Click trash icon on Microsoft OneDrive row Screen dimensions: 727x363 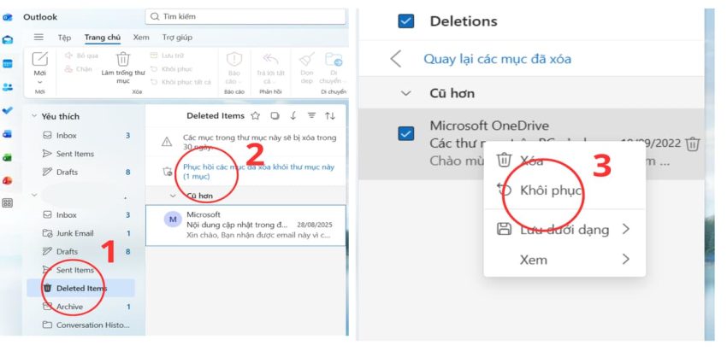pos(692,144)
